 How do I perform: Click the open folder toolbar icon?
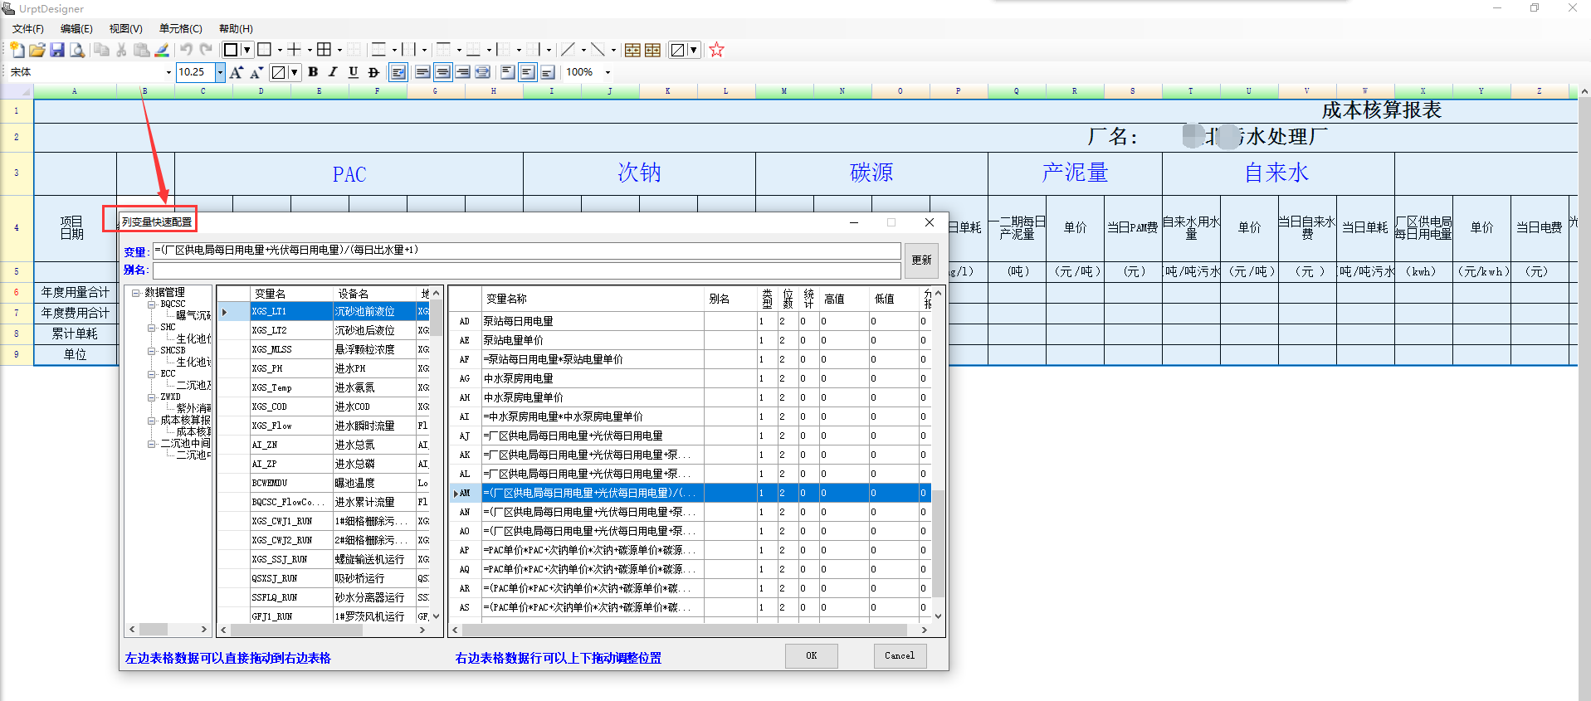[x=37, y=51]
